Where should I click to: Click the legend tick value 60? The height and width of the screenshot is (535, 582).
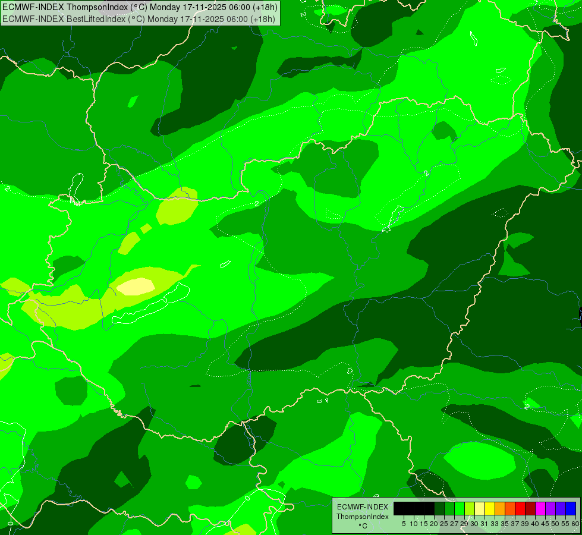[x=575, y=524]
